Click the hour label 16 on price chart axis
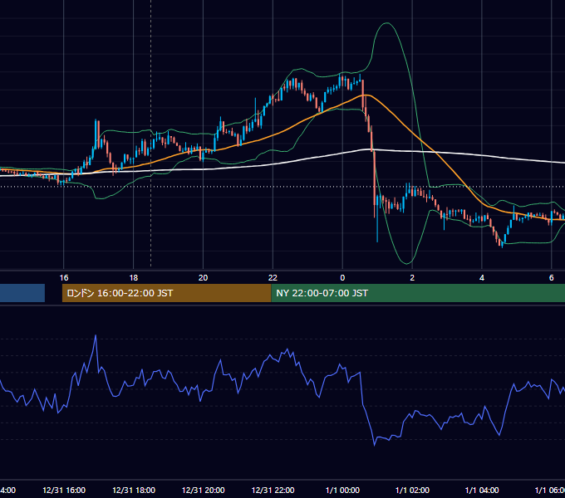 64,278
